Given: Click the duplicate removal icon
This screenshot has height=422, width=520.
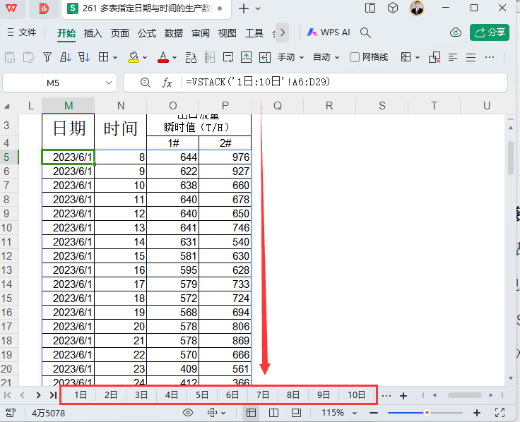Looking at the screenshot, I should point(435,57).
